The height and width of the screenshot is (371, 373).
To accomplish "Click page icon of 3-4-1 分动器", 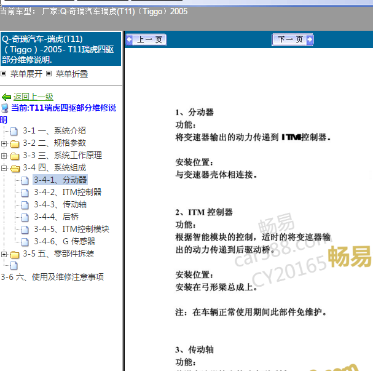I will coord(25,180).
